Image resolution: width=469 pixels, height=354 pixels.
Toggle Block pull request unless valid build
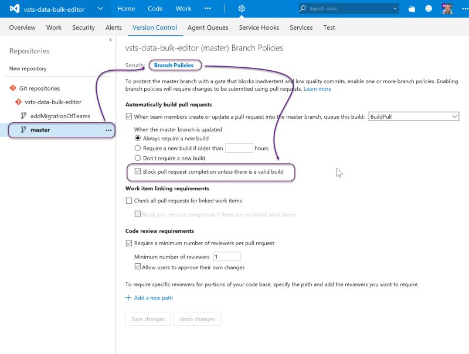pyautogui.click(x=138, y=171)
